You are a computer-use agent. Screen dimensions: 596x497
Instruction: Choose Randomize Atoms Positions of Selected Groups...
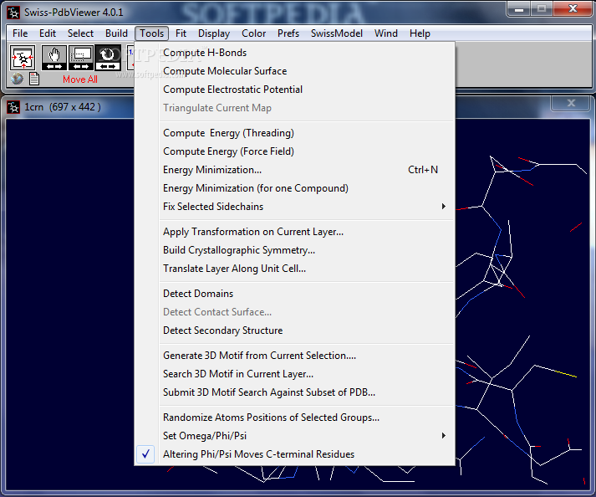[294, 418]
